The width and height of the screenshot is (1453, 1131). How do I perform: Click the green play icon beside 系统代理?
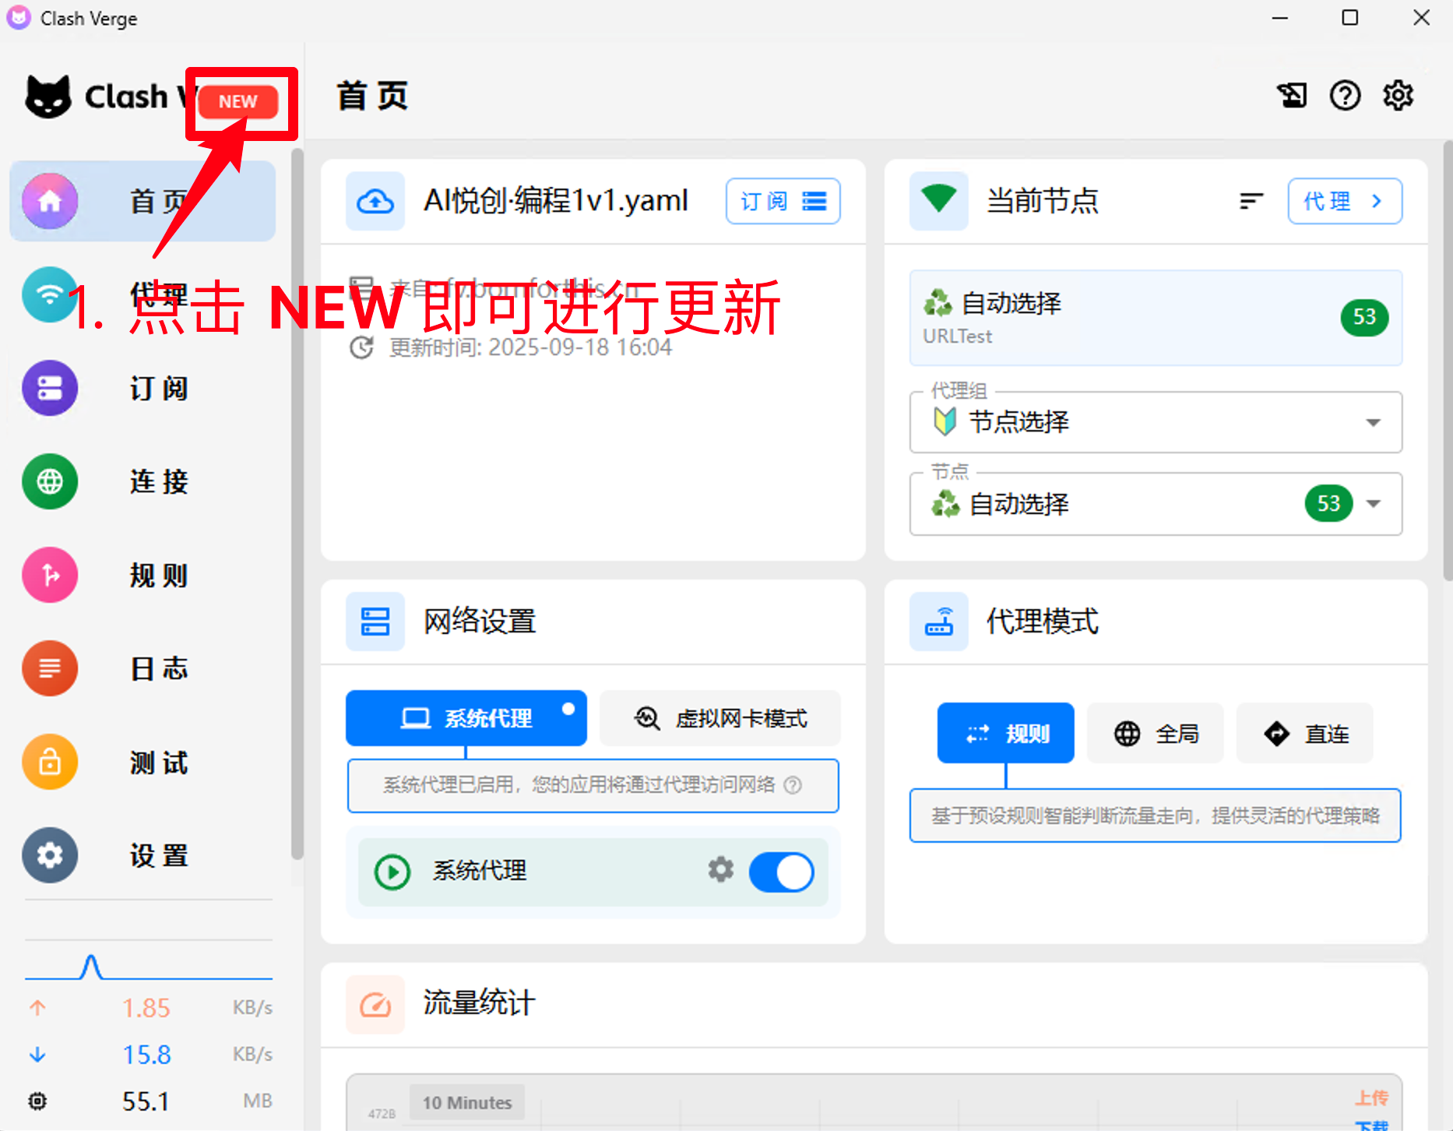(x=392, y=872)
